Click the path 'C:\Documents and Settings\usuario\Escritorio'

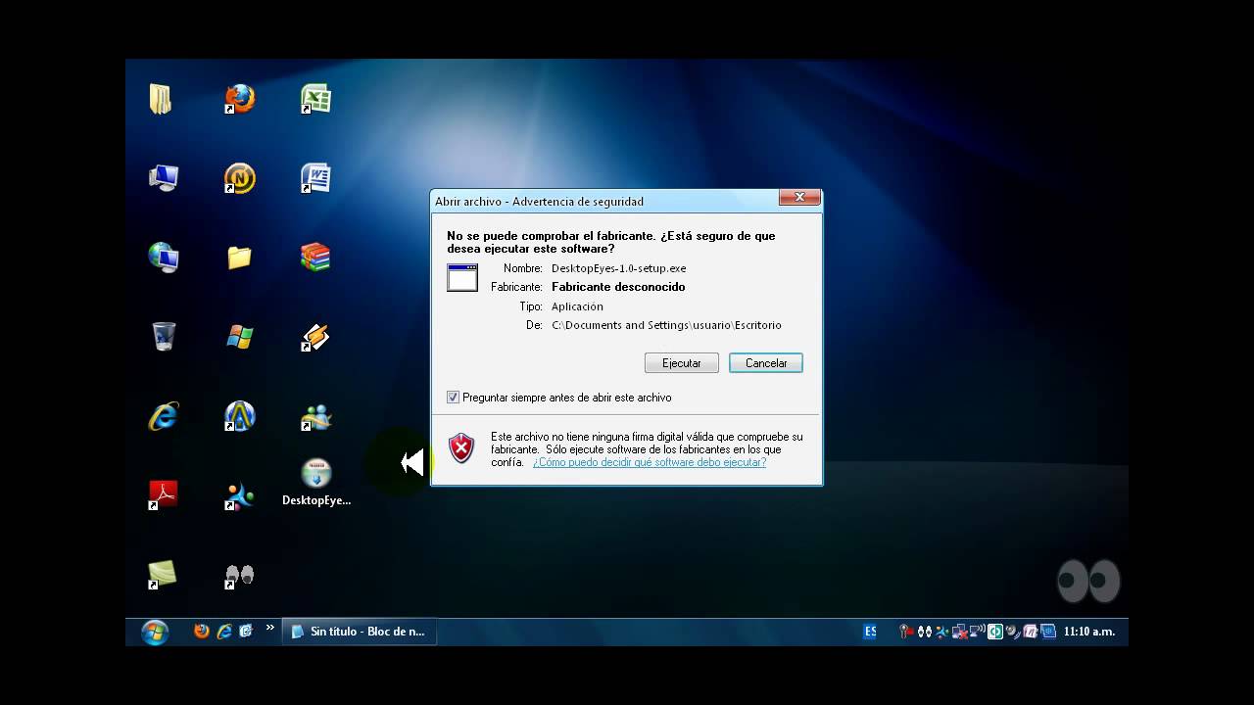[x=666, y=325]
